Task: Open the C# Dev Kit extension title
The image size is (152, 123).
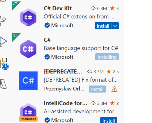Action: pos(58,8)
